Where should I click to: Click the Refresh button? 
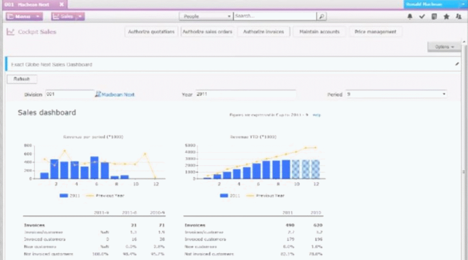point(22,79)
